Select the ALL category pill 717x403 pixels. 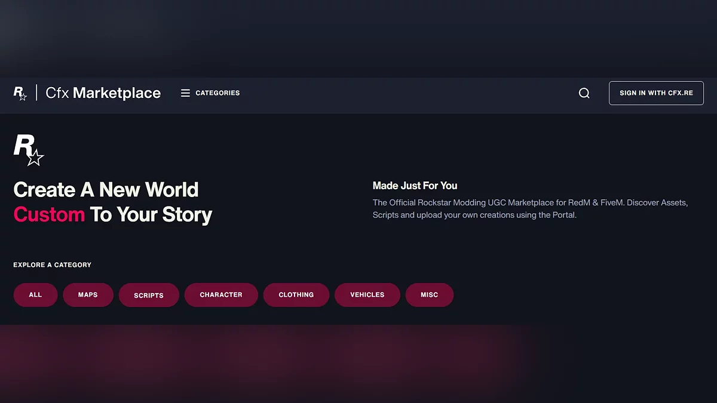[x=35, y=295]
